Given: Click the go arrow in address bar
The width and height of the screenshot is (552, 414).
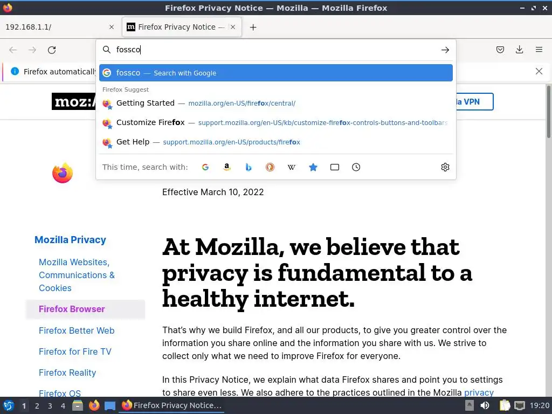Looking at the screenshot, I should (445, 50).
